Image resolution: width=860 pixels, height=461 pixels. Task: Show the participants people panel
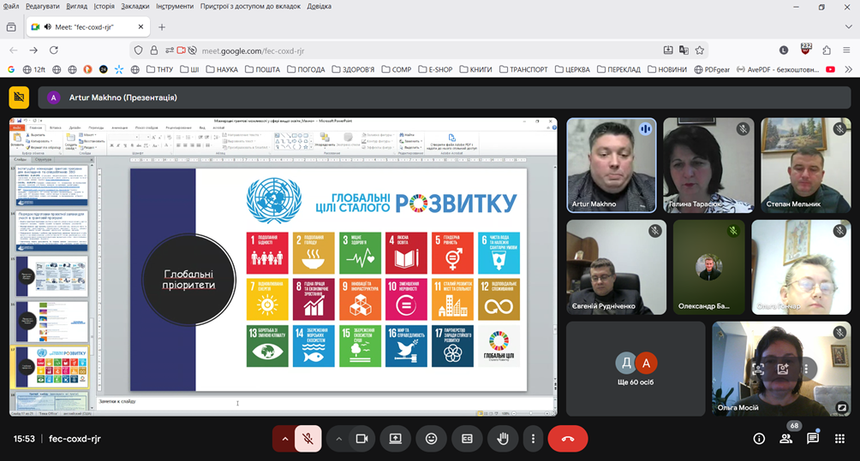point(785,439)
